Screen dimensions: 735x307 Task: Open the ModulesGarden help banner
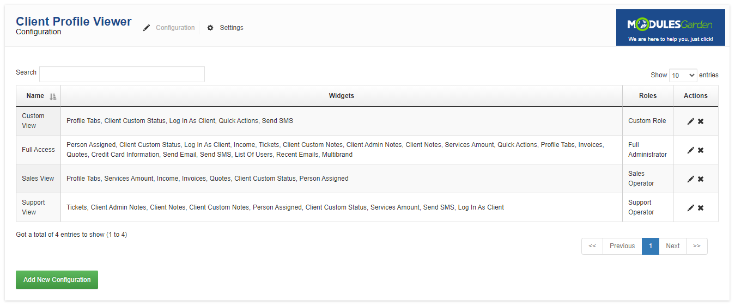670,27
